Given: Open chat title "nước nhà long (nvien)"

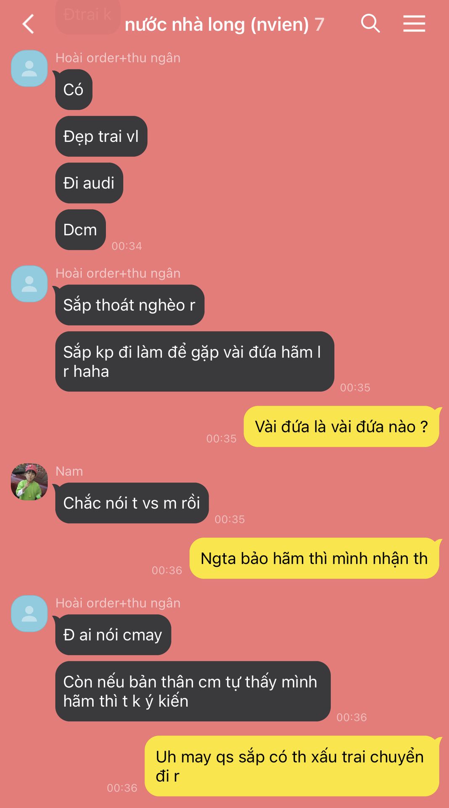Looking at the screenshot, I should coord(217,24).
